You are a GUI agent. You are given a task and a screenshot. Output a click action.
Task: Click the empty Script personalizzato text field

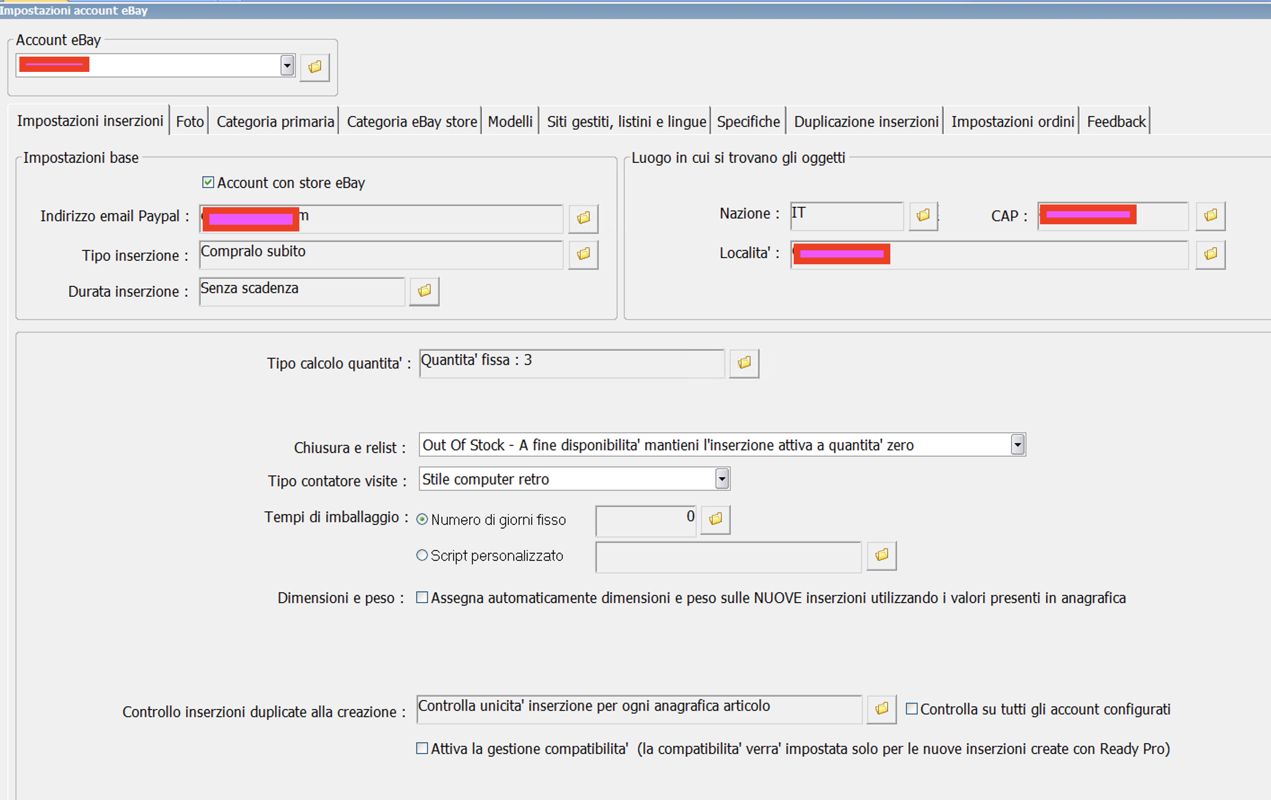pyautogui.click(x=729, y=557)
